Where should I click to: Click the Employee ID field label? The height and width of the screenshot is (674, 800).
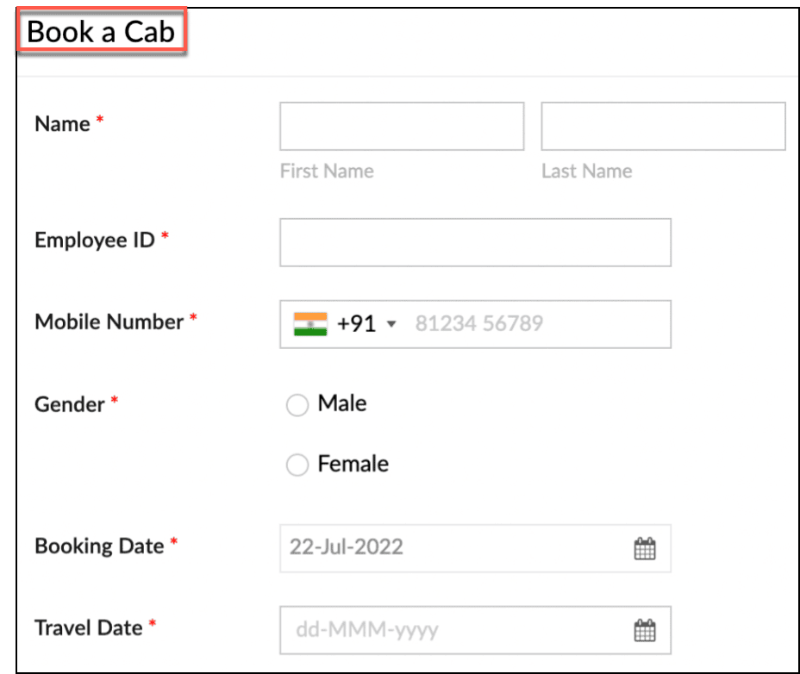95,240
